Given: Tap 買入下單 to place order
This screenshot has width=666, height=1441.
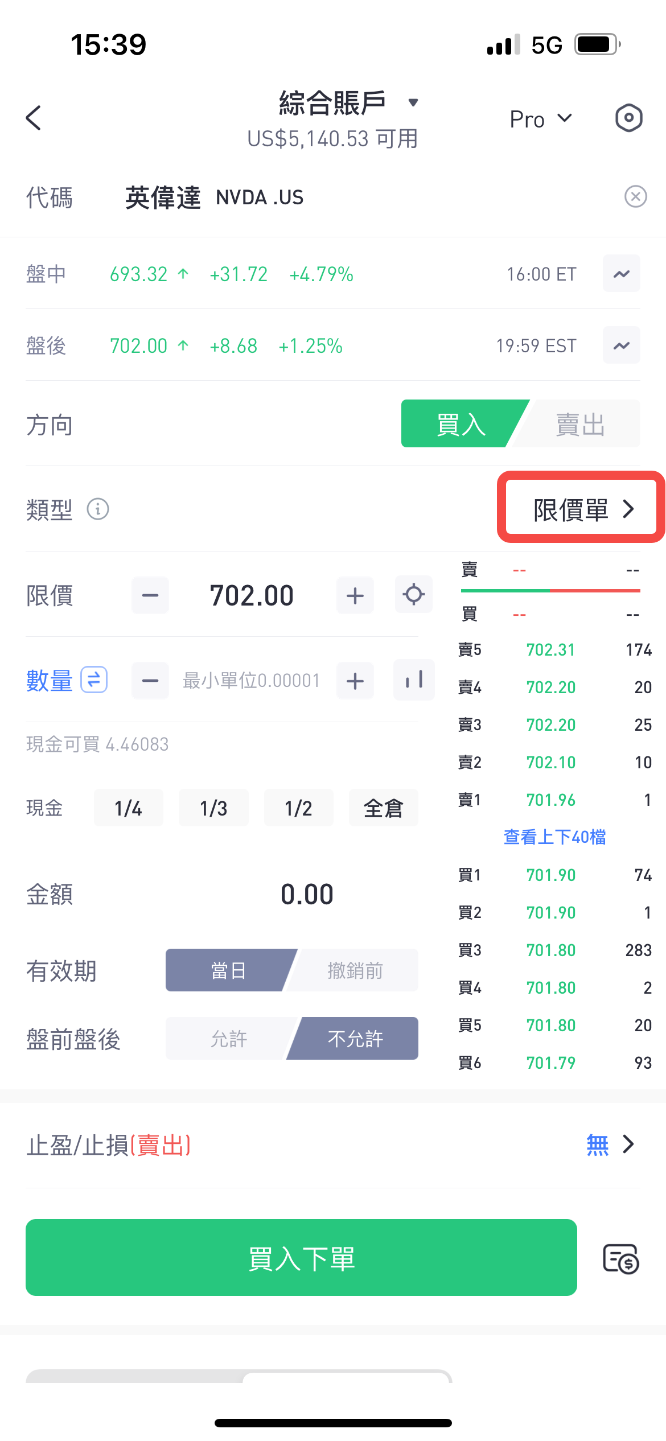Looking at the screenshot, I should [301, 1258].
